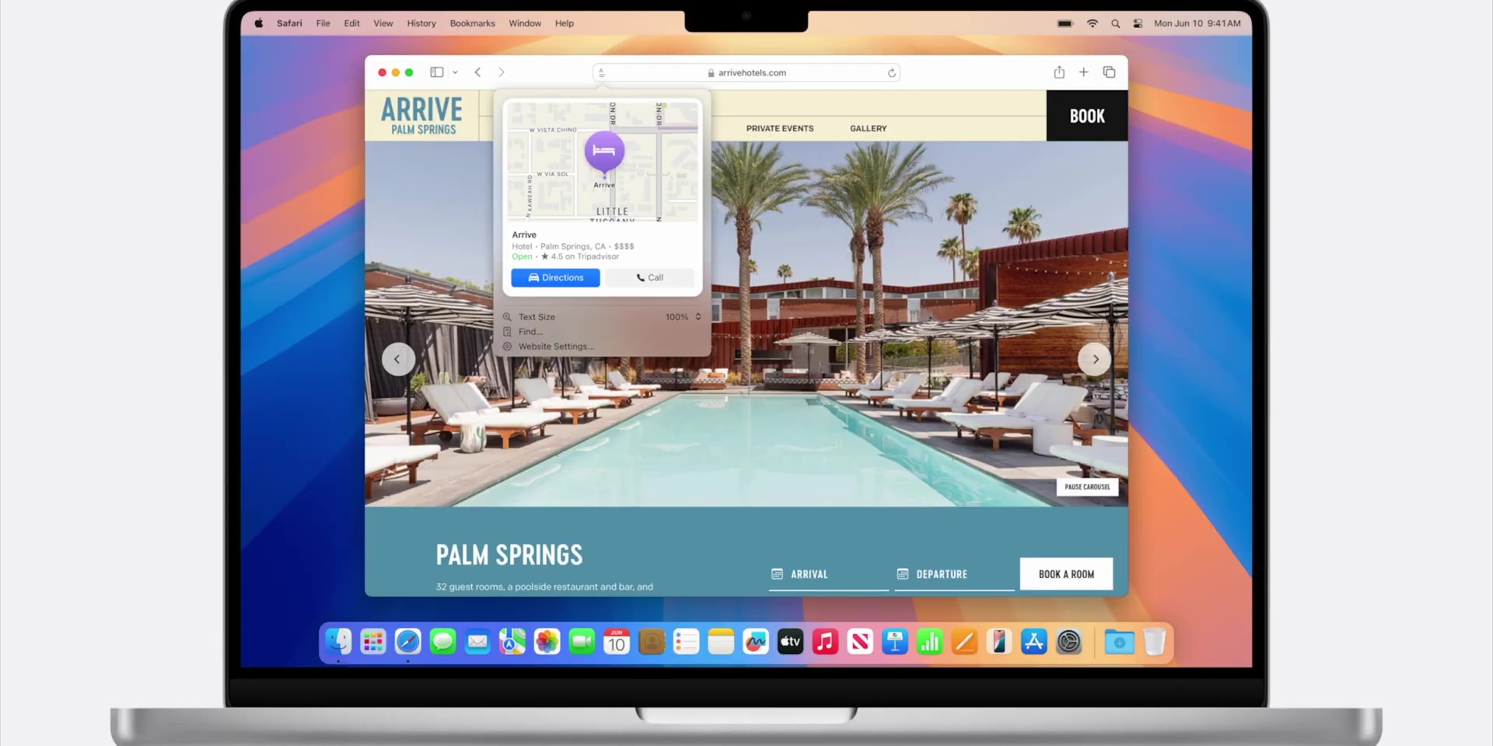Open Mail from the Dock
The width and height of the screenshot is (1493, 746).
tap(477, 642)
